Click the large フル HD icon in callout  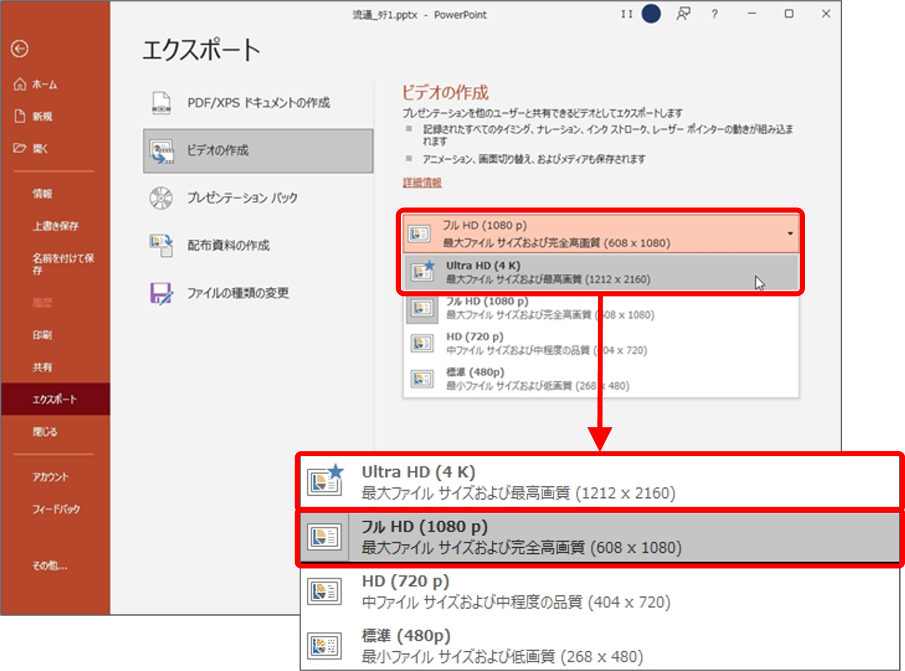pyautogui.click(x=325, y=537)
